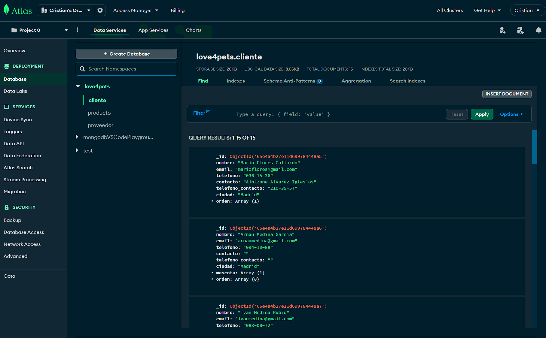Select the Find tab
This screenshot has height=338, width=546.
tap(203, 81)
